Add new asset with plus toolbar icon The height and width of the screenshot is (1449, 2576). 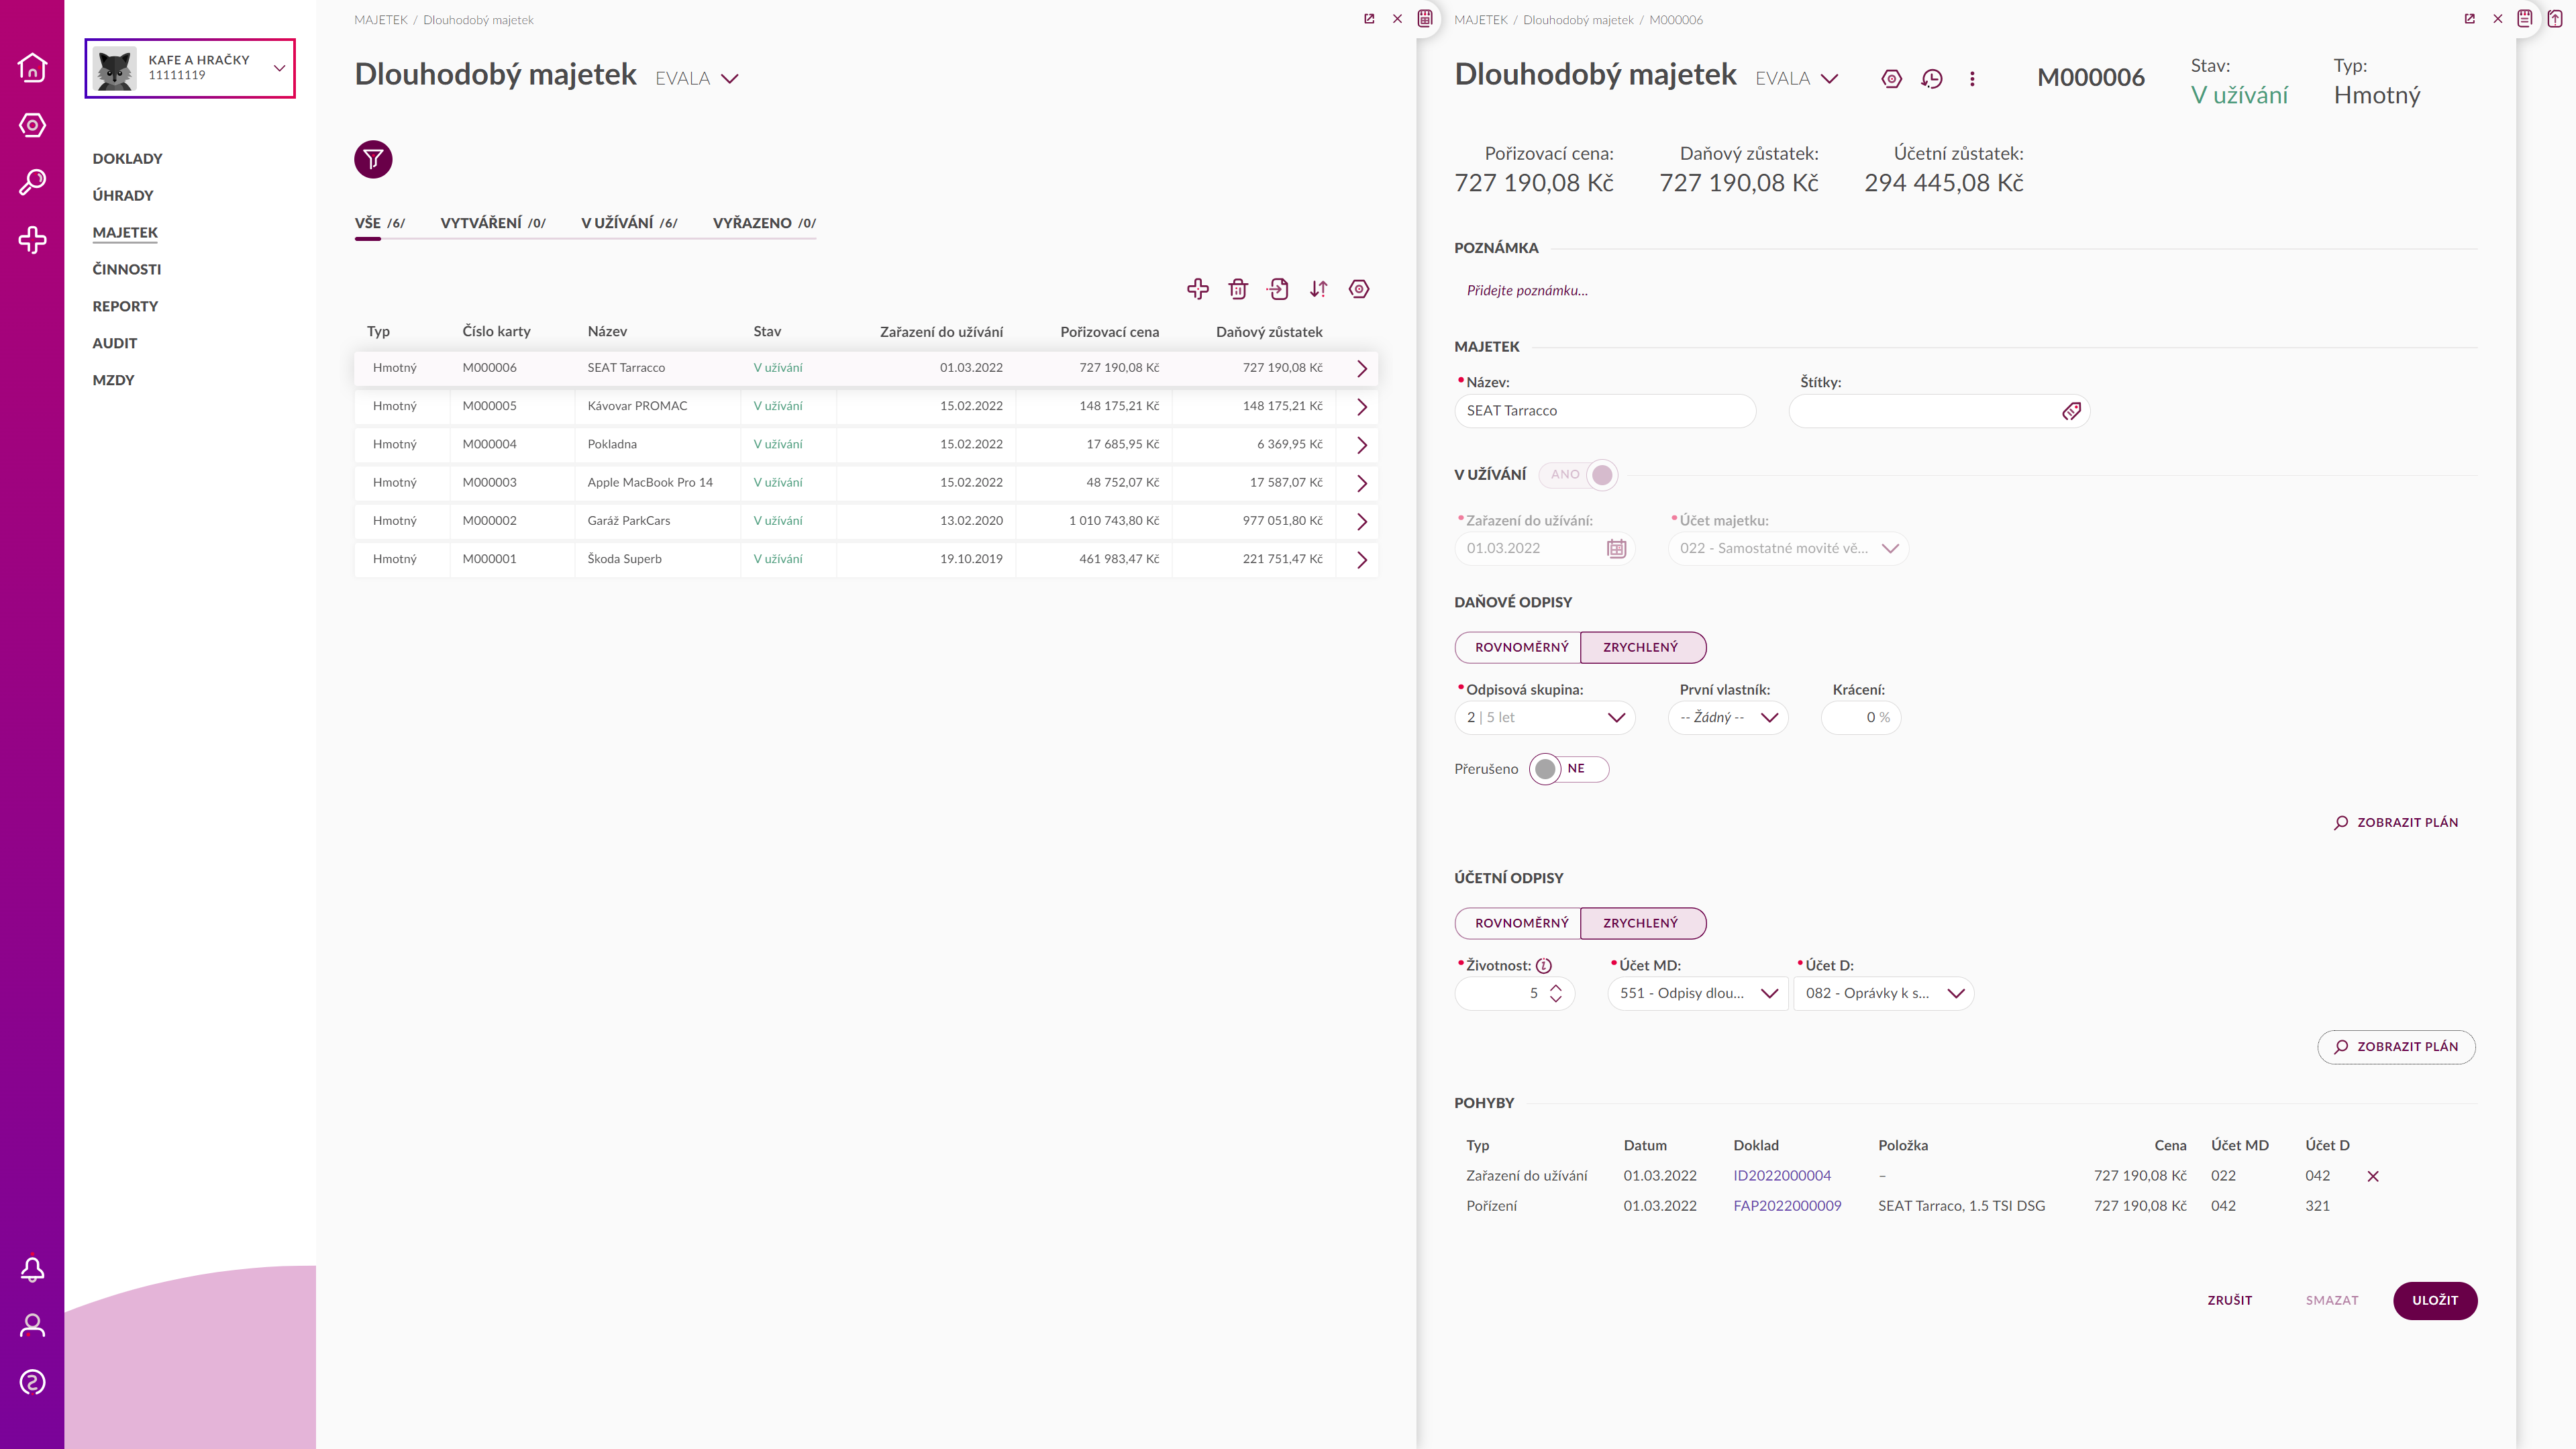(x=1197, y=289)
